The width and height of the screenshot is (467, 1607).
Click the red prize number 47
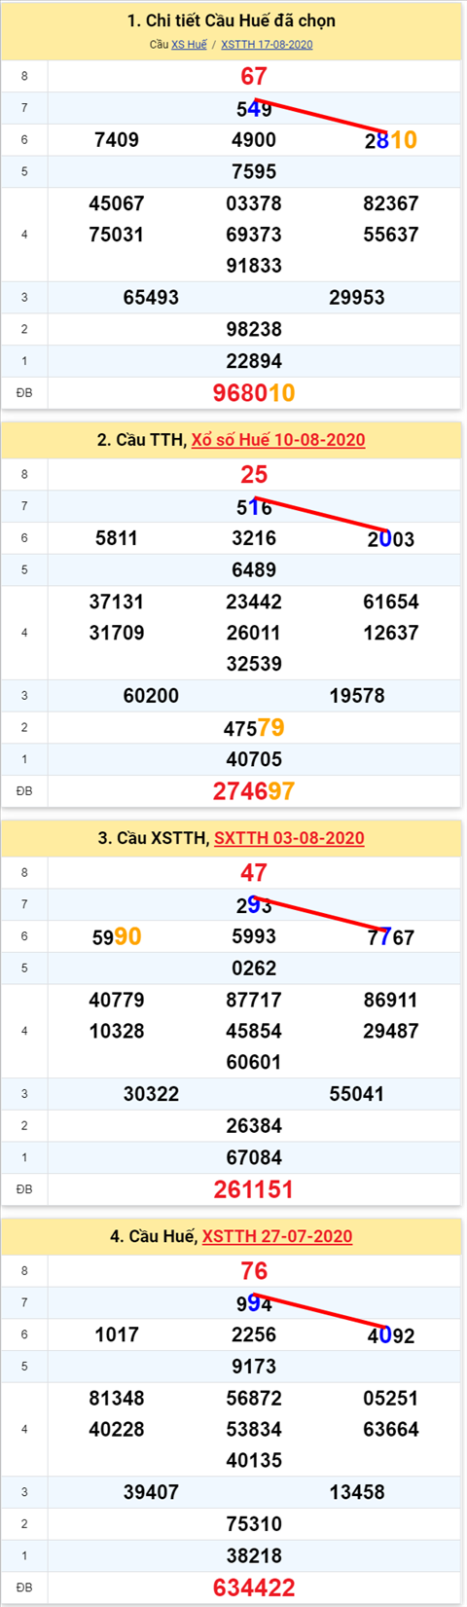(254, 873)
